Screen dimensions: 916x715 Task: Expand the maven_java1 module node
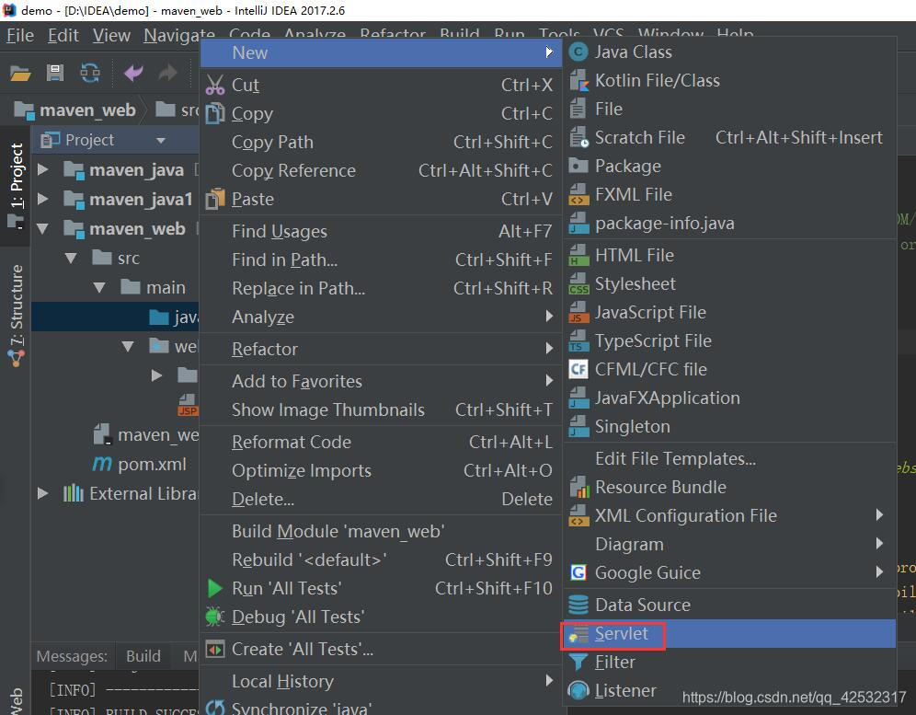[x=42, y=199]
